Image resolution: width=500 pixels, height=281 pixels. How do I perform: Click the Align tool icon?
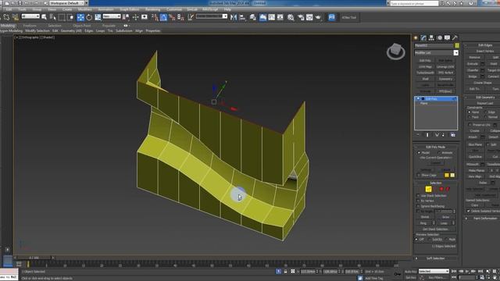pyautogui.click(x=242, y=17)
